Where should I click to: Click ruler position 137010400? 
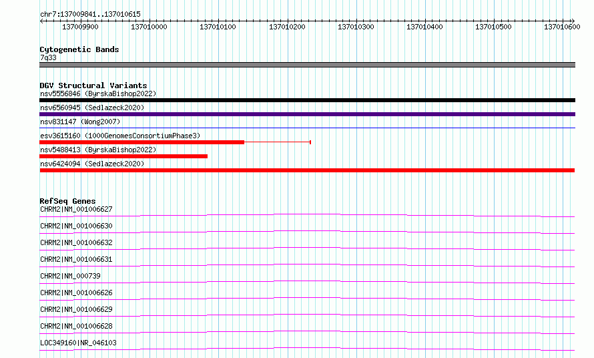pos(424,27)
